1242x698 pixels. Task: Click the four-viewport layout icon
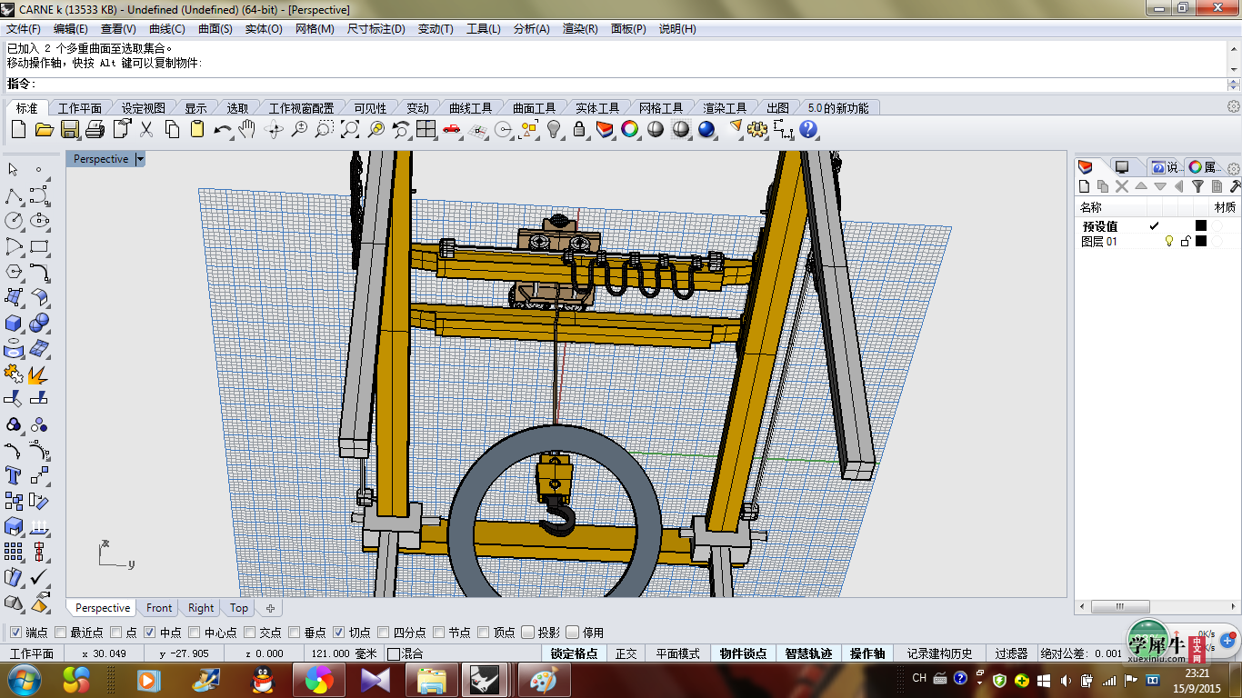[x=426, y=130]
